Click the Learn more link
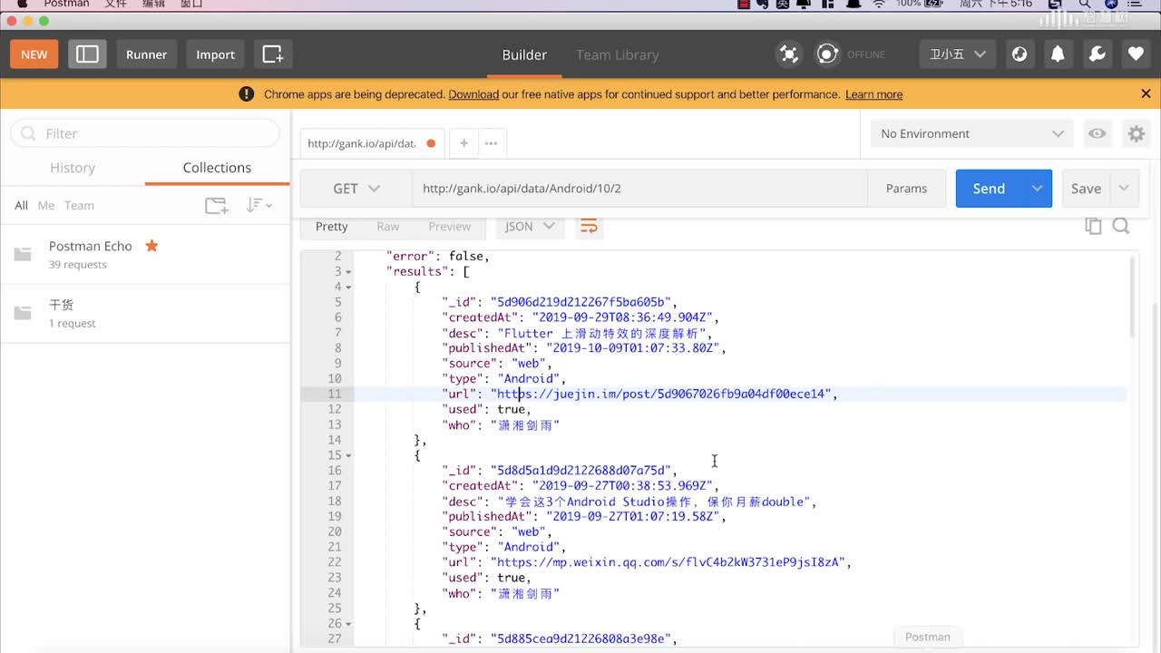1161x653 pixels. [873, 94]
